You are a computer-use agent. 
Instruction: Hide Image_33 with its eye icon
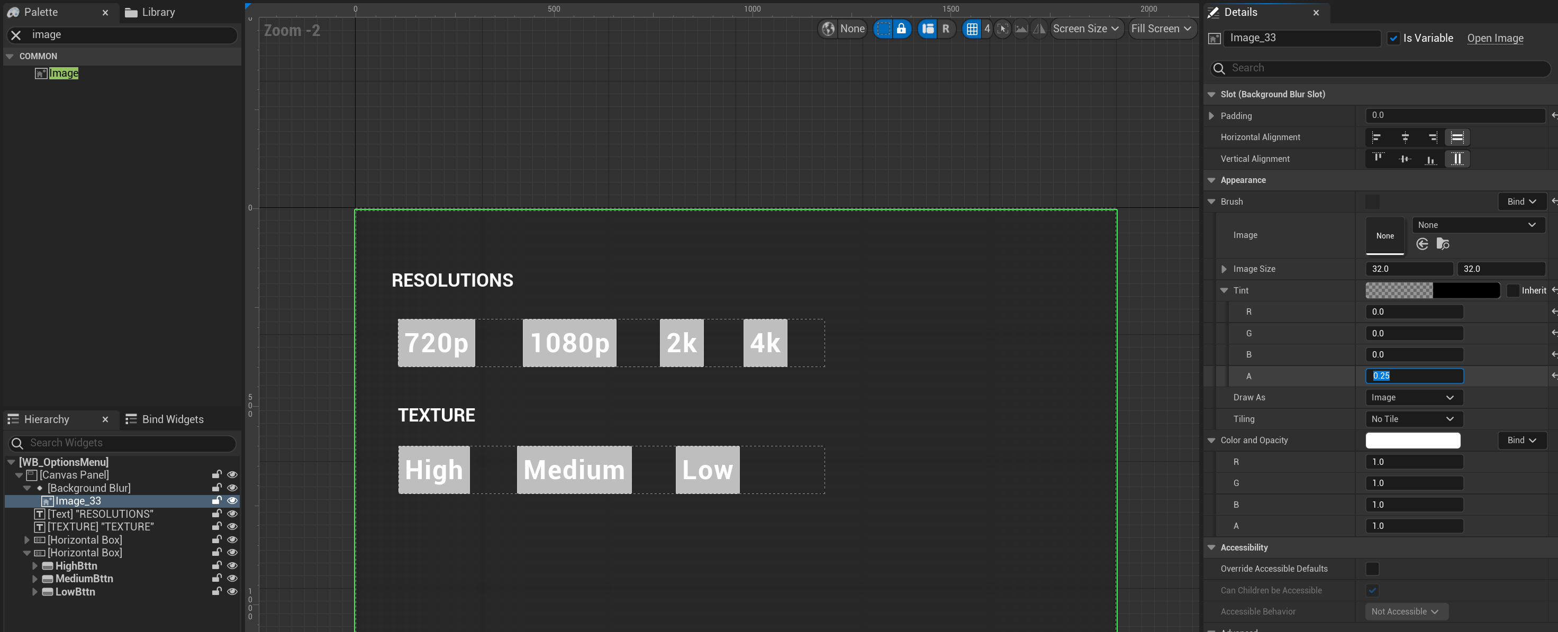point(232,500)
